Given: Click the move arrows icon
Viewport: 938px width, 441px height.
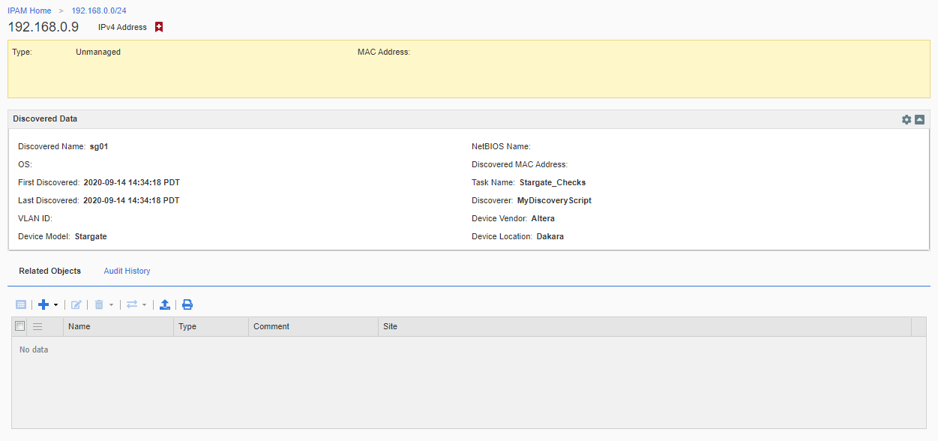Looking at the screenshot, I should (x=132, y=304).
